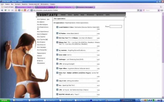Click the rewind icon in navigation toolbar
164x102 pixels.
[2, 10]
